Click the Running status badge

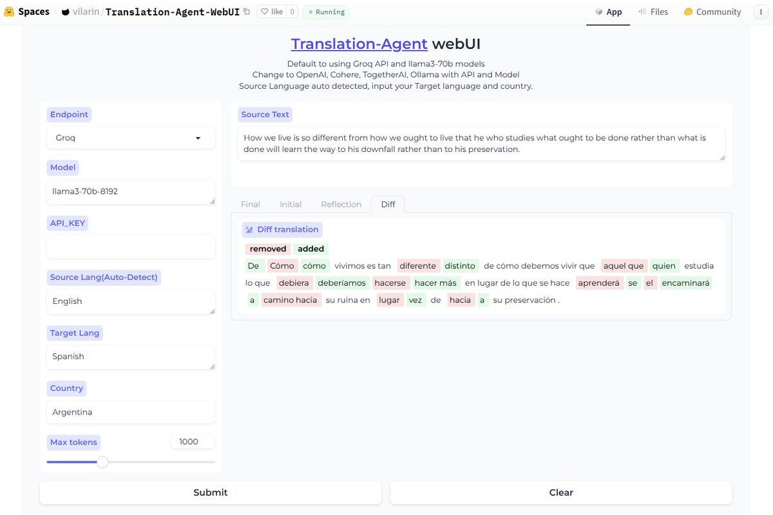click(326, 12)
